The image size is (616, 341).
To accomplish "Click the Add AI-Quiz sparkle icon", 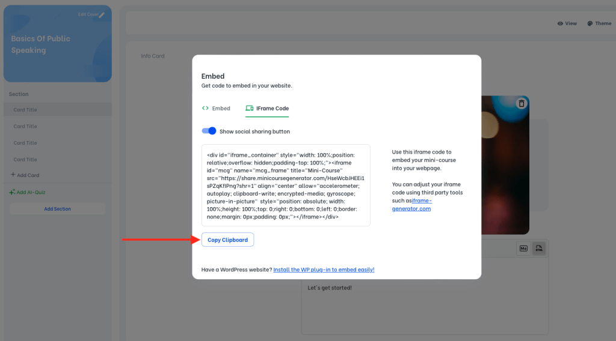I will click(x=12, y=192).
